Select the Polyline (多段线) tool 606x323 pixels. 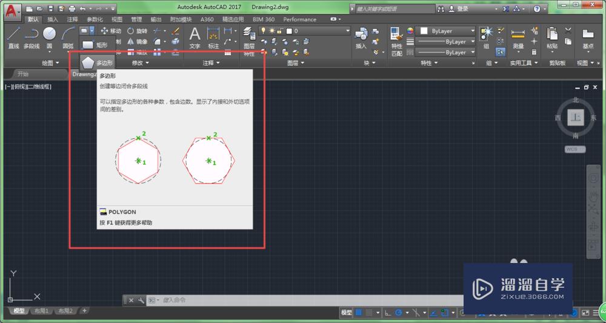click(x=32, y=38)
